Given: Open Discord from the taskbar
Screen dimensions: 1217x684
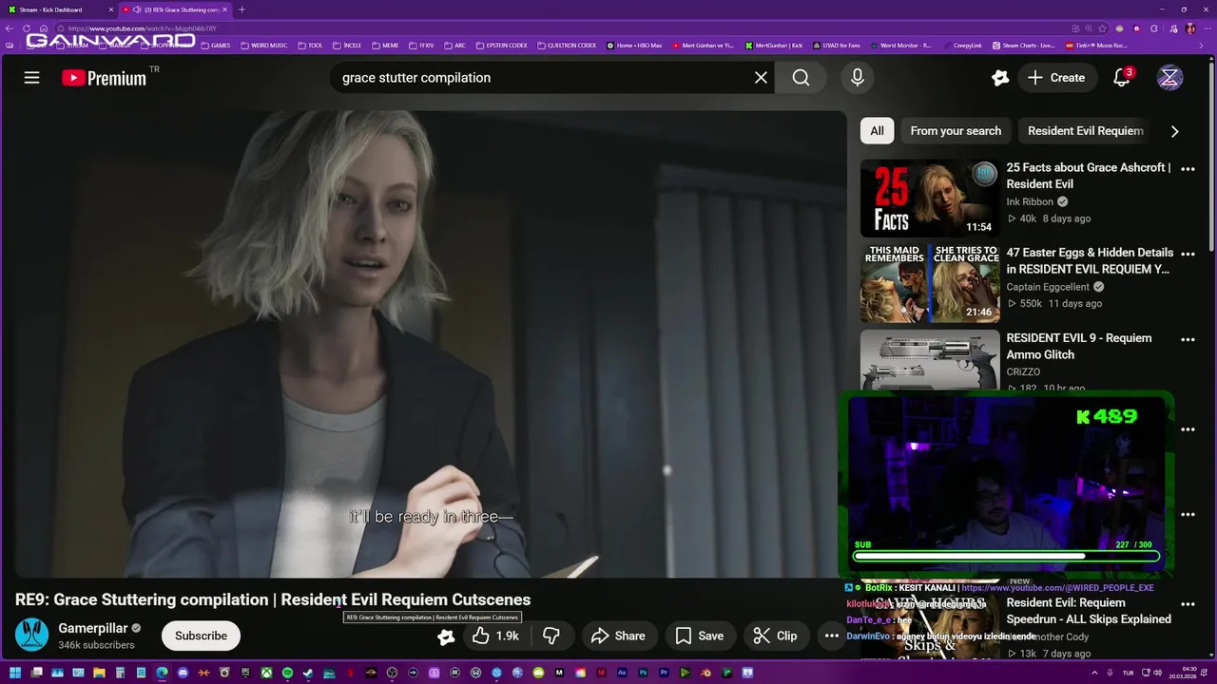Looking at the screenshot, I should pyautogui.click(x=183, y=673).
